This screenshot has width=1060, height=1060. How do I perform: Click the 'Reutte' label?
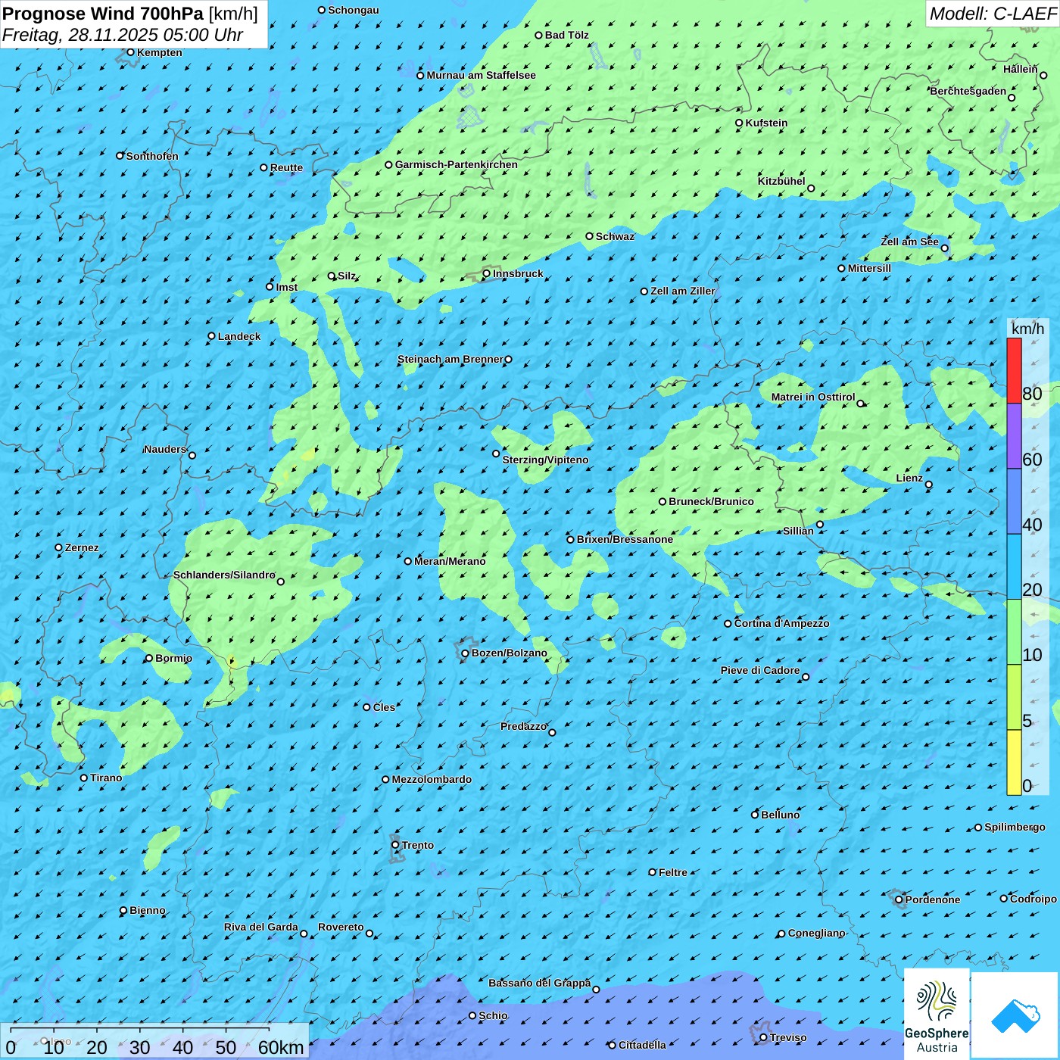pyautogui.click(x=286, y=168)
